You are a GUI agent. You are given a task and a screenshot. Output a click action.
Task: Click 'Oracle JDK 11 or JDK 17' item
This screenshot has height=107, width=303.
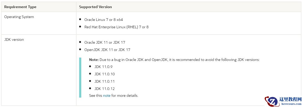(x=105, y=42)
